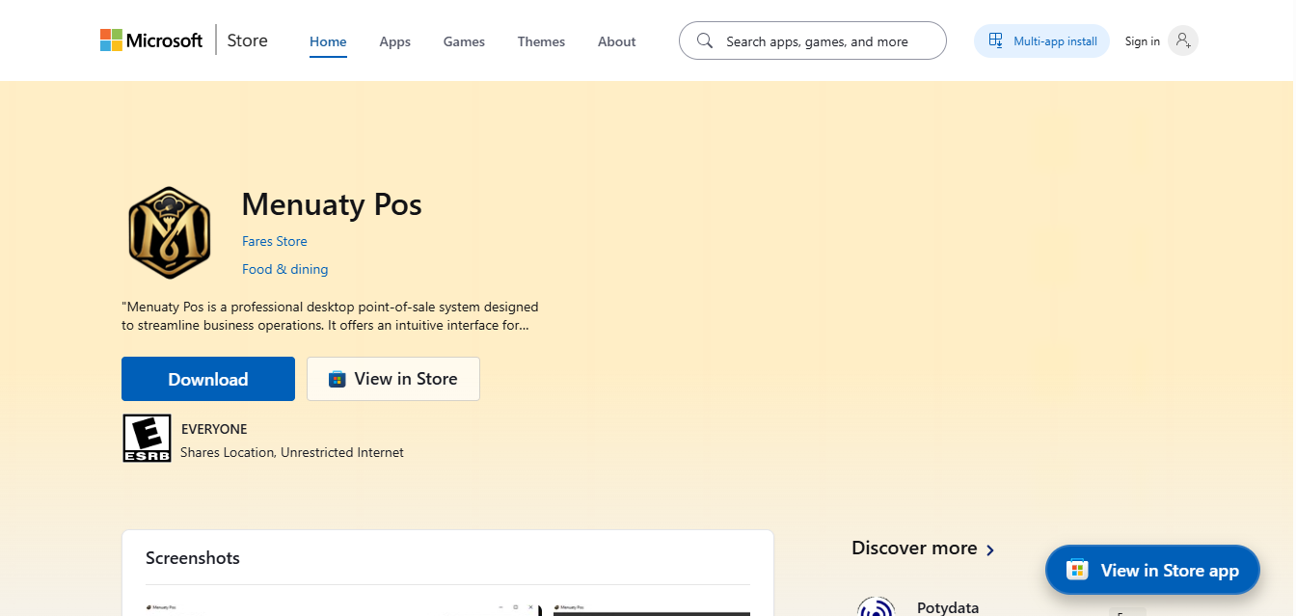
Task: Click the blue Download button
Action: (208, 379)
